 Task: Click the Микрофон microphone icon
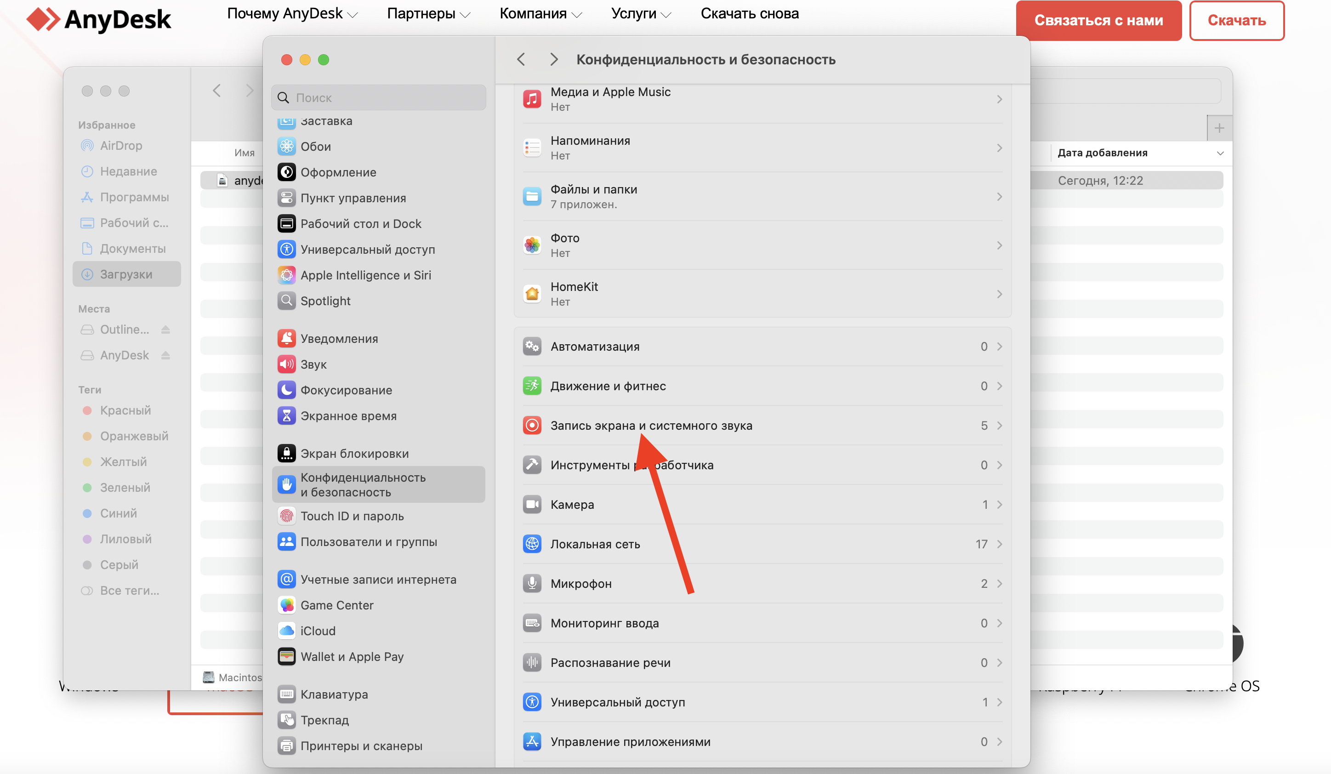click(532, 584)
